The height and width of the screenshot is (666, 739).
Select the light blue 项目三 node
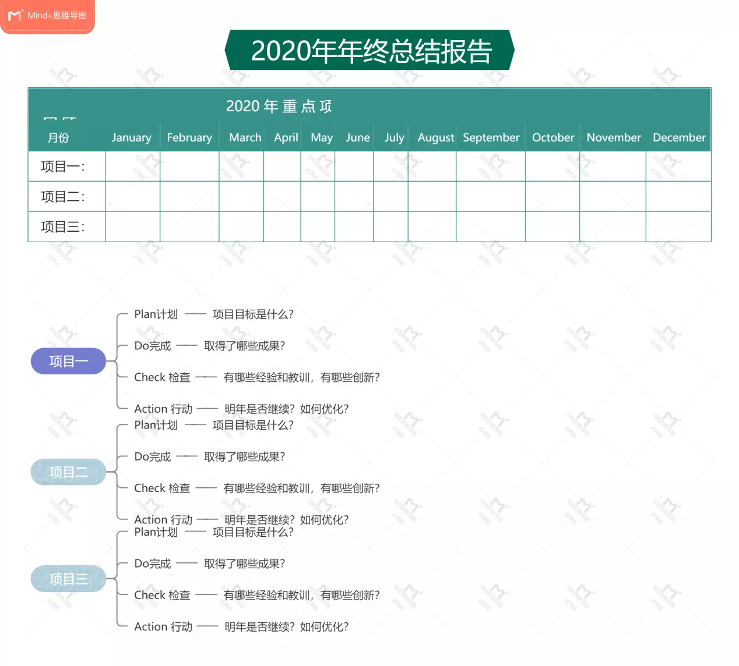coord(68,579)
